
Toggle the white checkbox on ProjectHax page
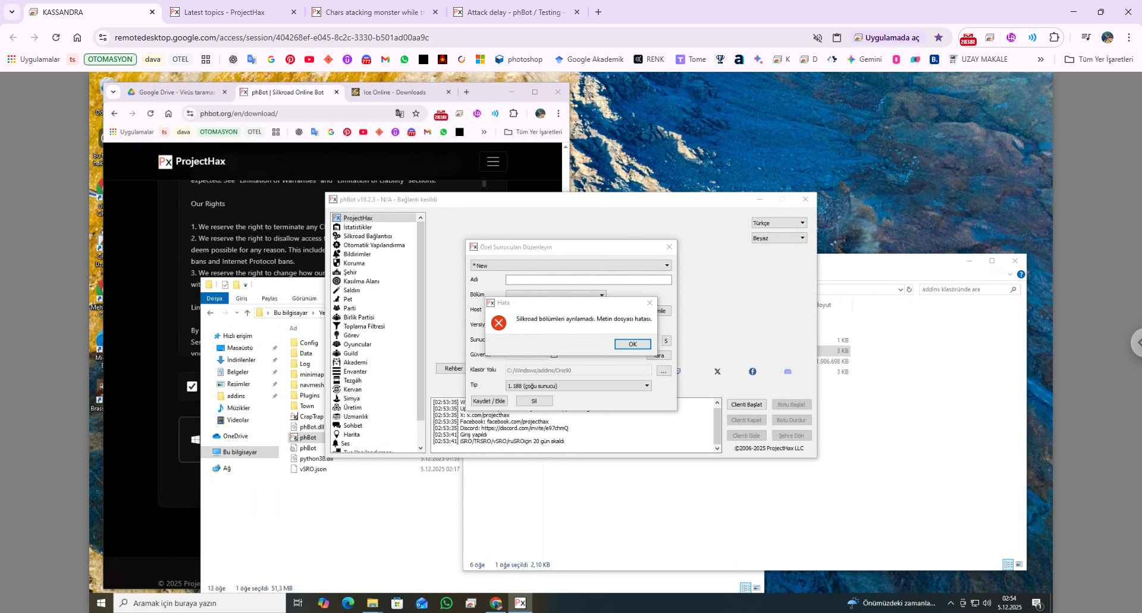coord(192,387)
